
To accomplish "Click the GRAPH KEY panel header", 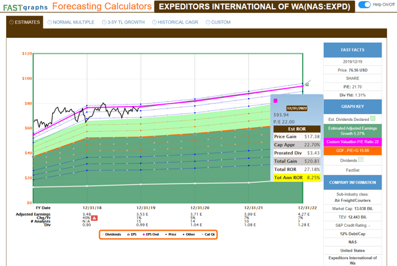I will click(x=352, y=107).
